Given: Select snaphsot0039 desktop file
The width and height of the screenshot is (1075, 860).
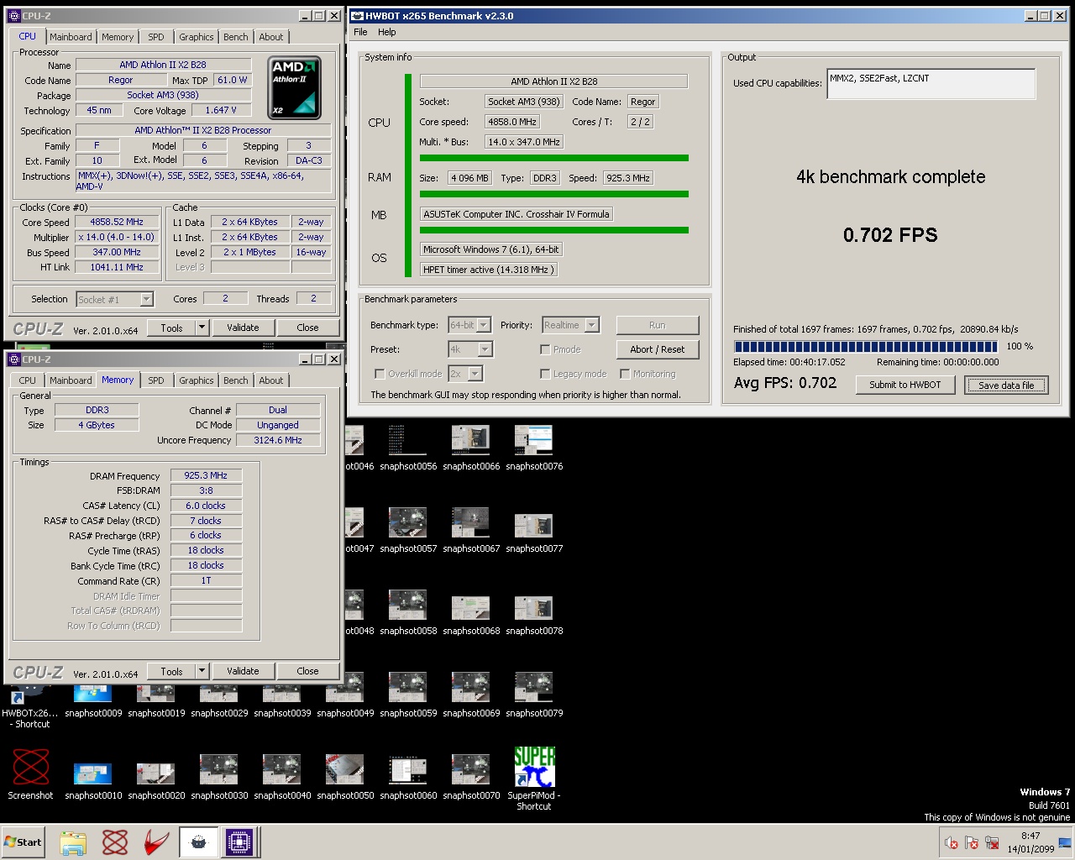Looking at the screenshot, I should (x=282, y=700).
